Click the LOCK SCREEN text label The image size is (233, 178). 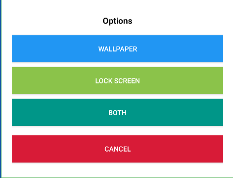pos(117,81)
